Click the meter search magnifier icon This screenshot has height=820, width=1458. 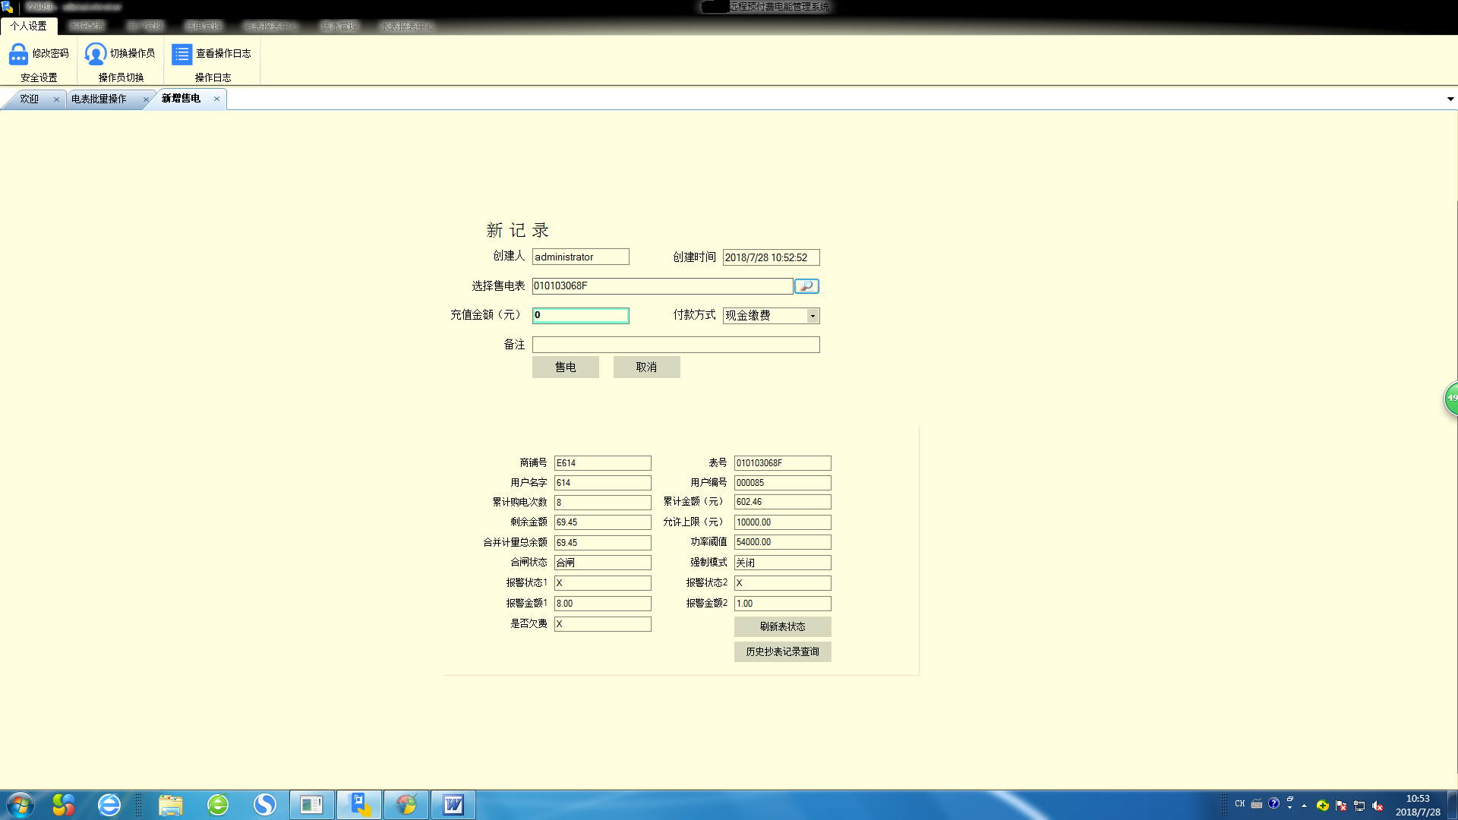806,286
